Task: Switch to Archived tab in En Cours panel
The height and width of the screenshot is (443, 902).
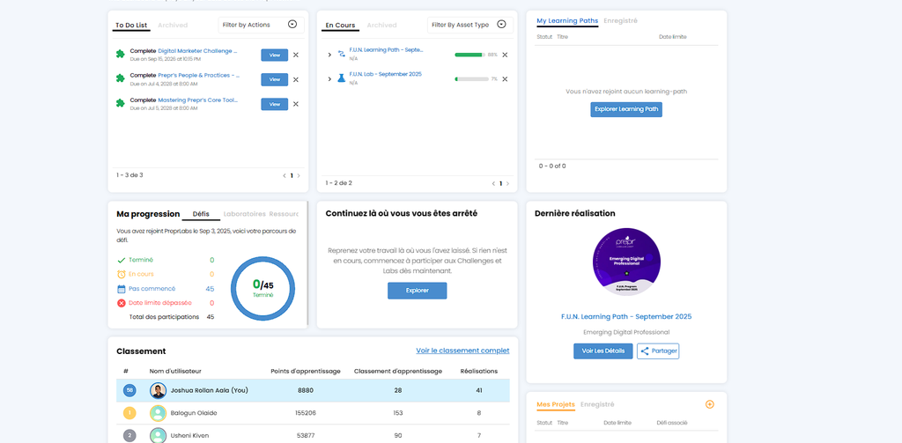Action: tap(382, 26)
